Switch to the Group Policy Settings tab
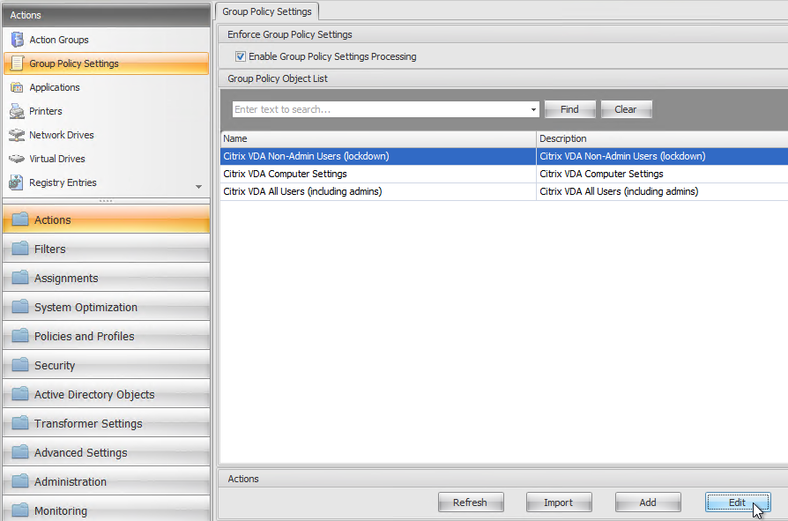 click(x=267, y=11)
